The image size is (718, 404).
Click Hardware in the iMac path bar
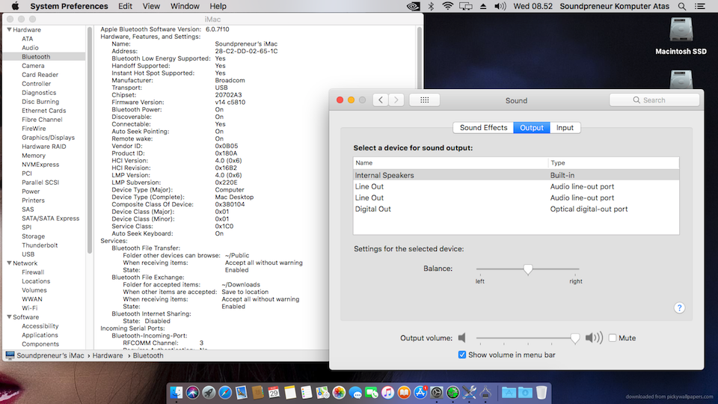tap(108, 355)
